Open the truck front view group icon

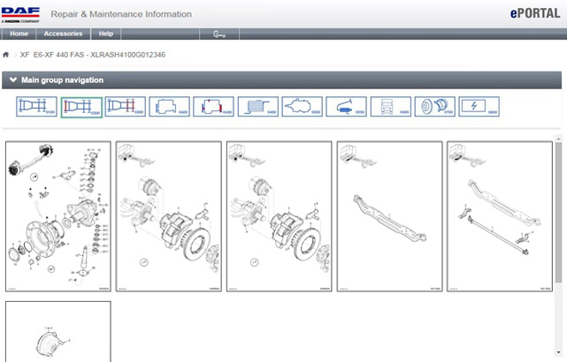390,108
